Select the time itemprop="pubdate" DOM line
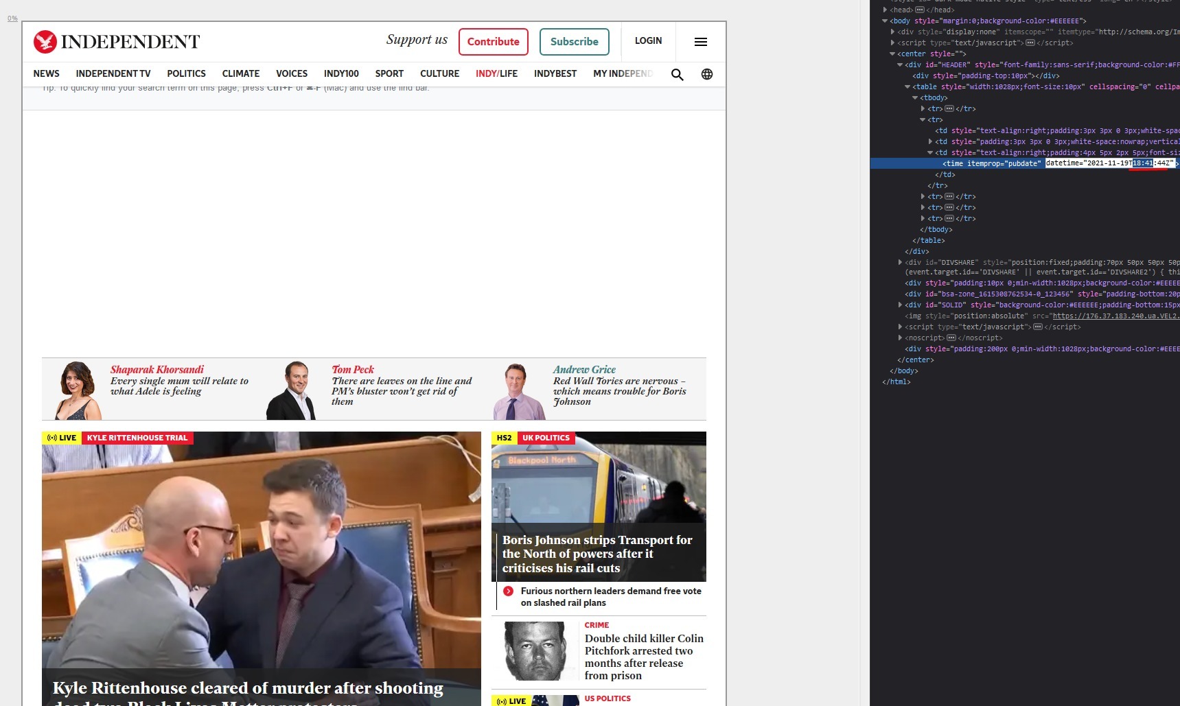 [x=1025, y=163]
